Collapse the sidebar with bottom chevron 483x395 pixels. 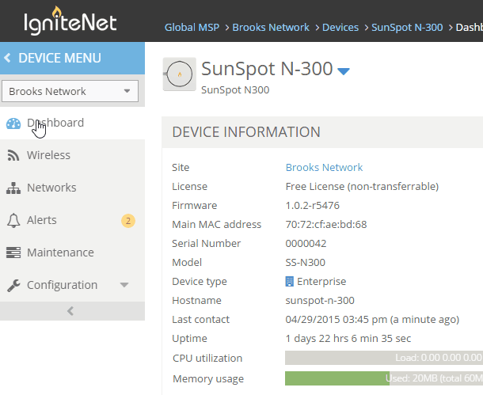coord(72,311)
